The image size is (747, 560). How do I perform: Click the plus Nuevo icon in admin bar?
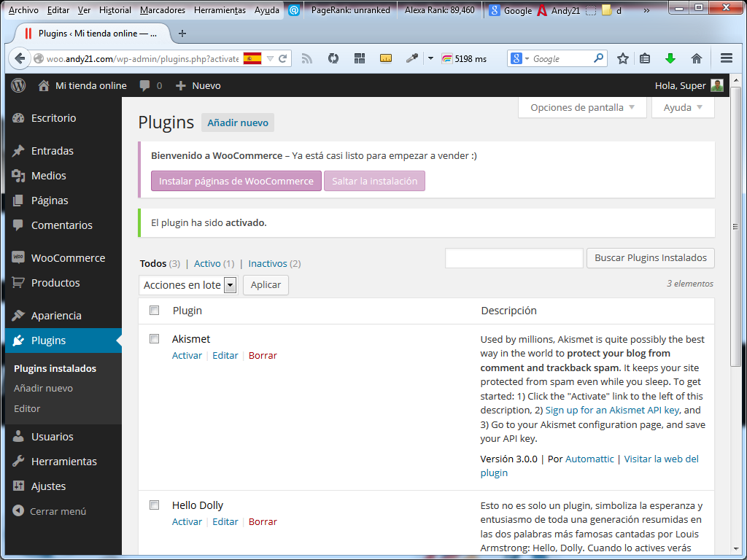click(x=181, y=86)
